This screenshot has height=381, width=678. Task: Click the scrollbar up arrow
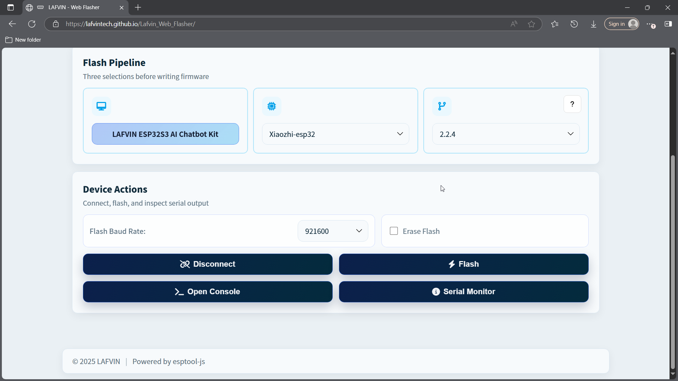click(x=673, y=53)
